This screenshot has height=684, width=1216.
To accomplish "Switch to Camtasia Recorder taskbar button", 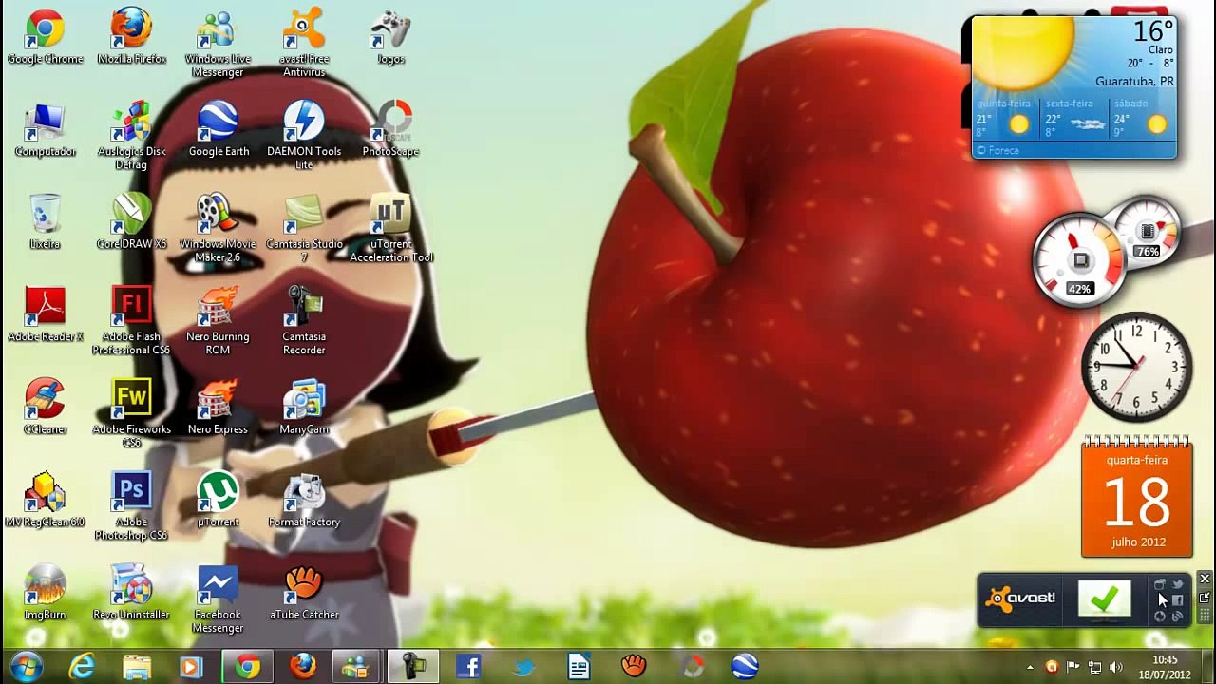I will 411,667.
